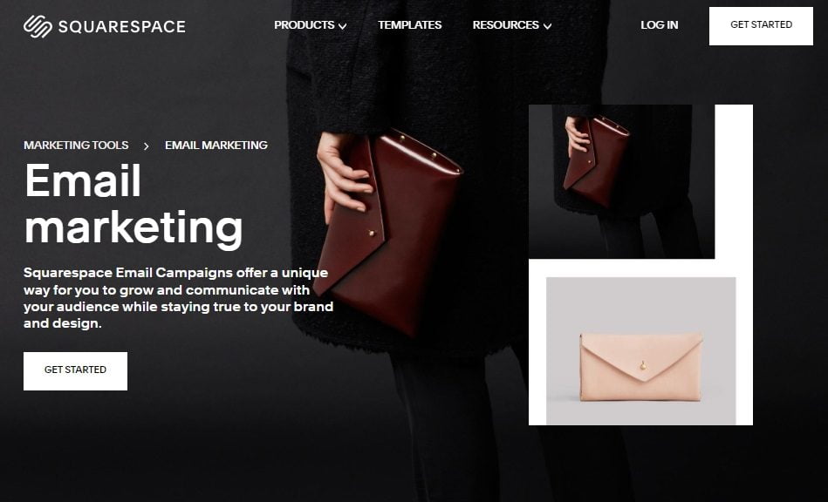Expand the Resources dropdown chevron
This screenshot has width=828, height=502.
548,26
